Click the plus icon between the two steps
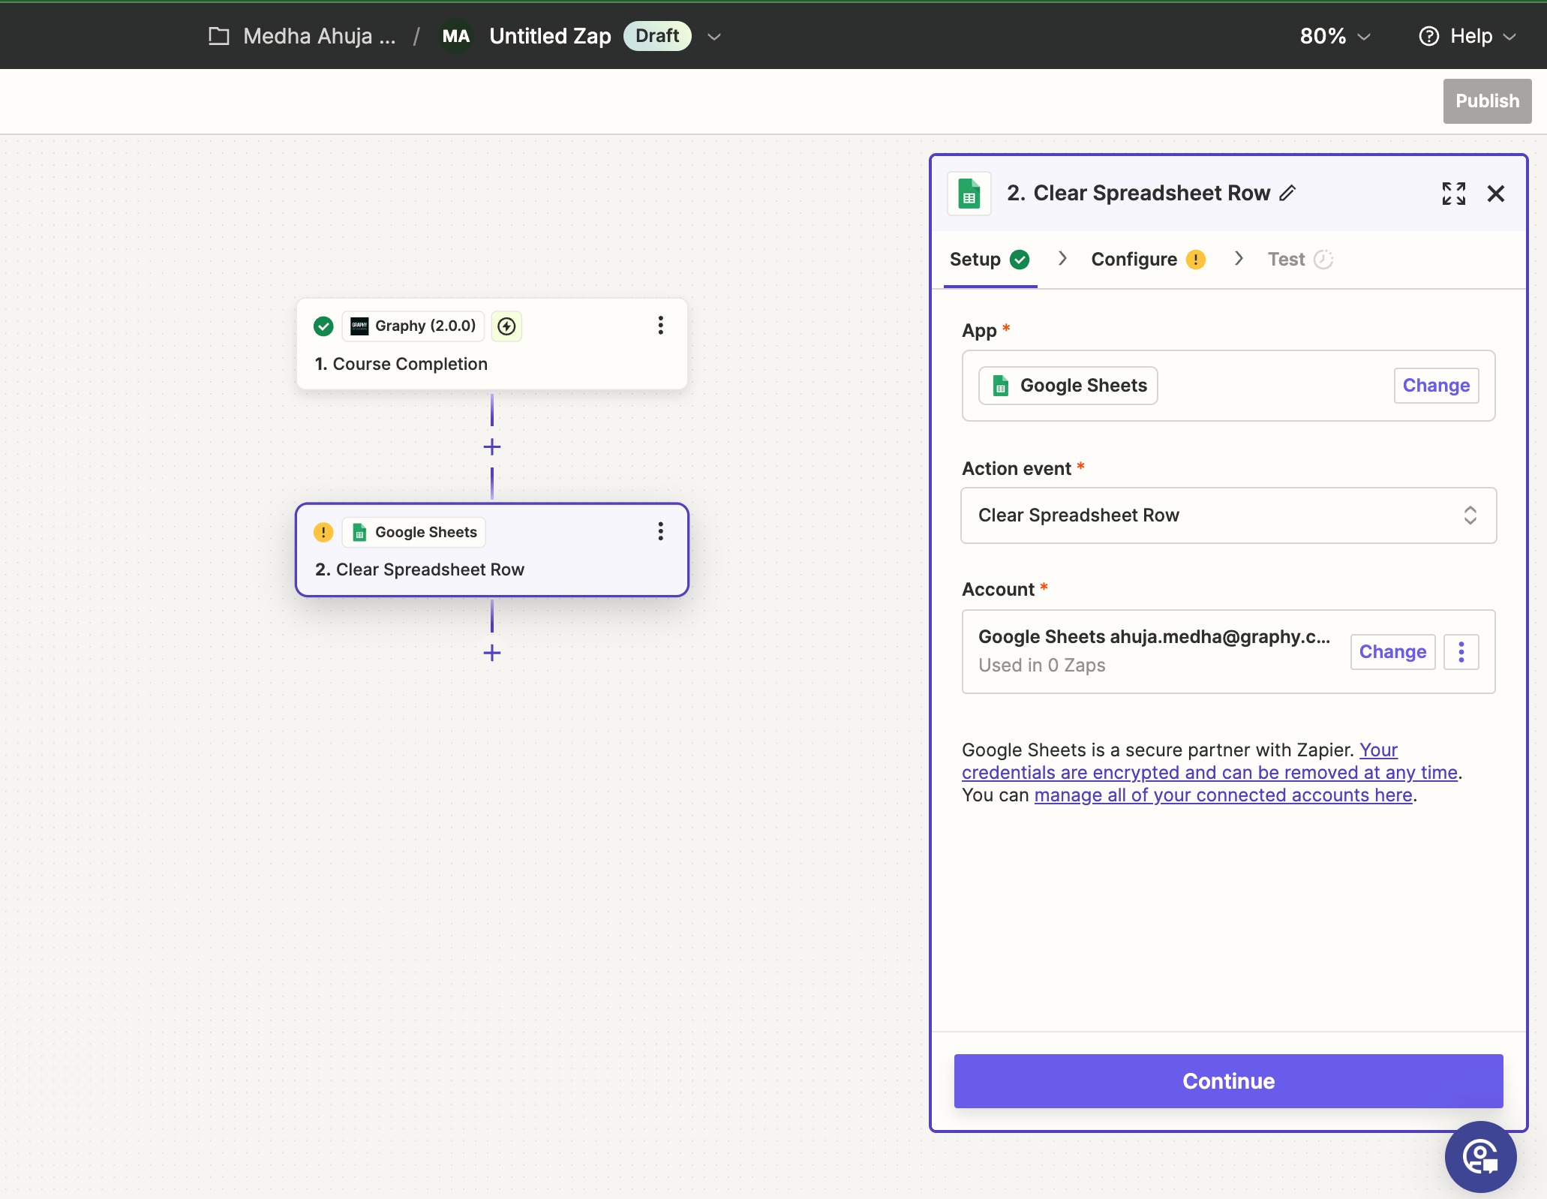 click(x=492, y=447)
